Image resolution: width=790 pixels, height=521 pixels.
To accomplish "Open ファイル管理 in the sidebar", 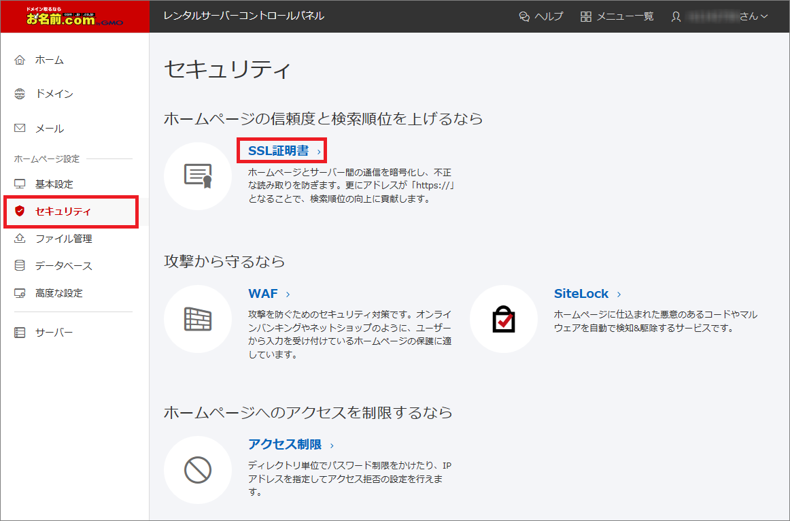I will point(63,239).
